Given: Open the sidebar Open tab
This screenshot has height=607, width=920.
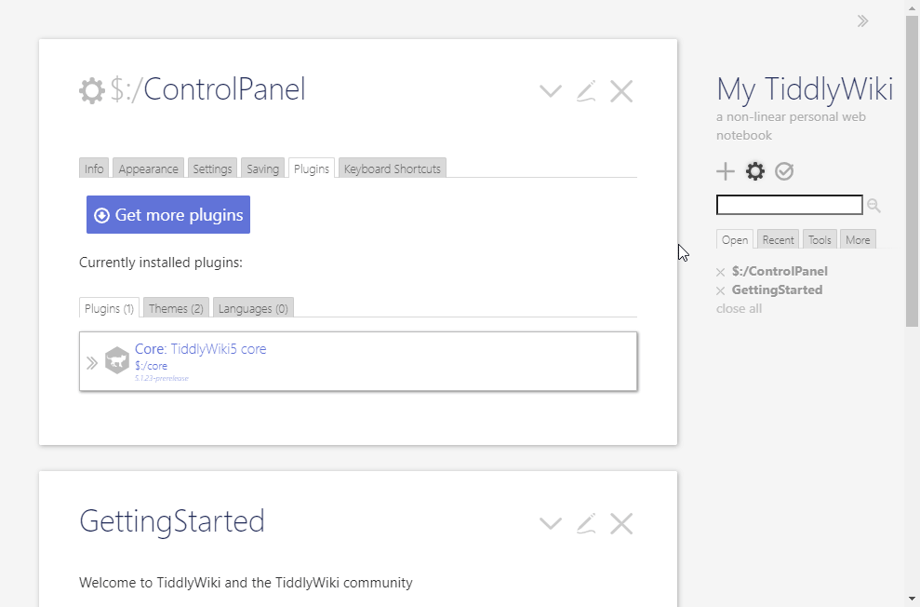Looking at the screenshot, I should pos(735,239).
